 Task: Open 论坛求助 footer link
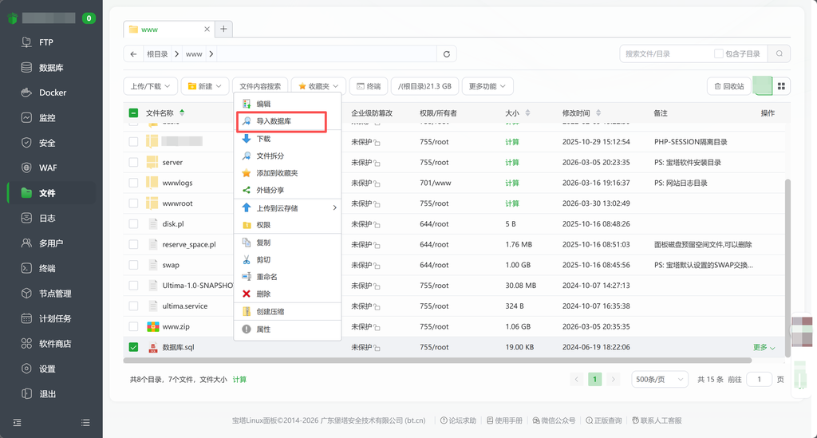[459, 420]
